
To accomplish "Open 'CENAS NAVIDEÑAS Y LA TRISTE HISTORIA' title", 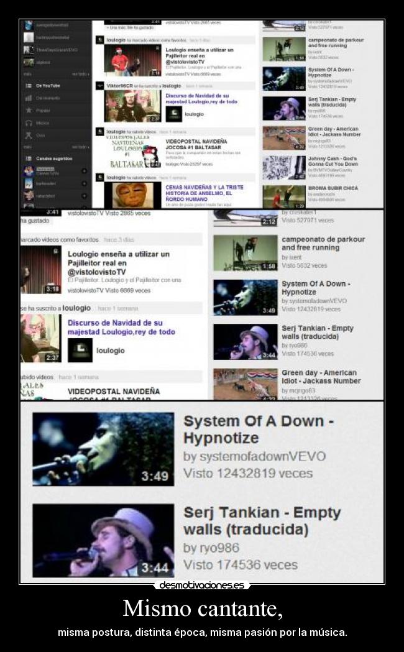I will pyautogui.click(x=204, y=193).
